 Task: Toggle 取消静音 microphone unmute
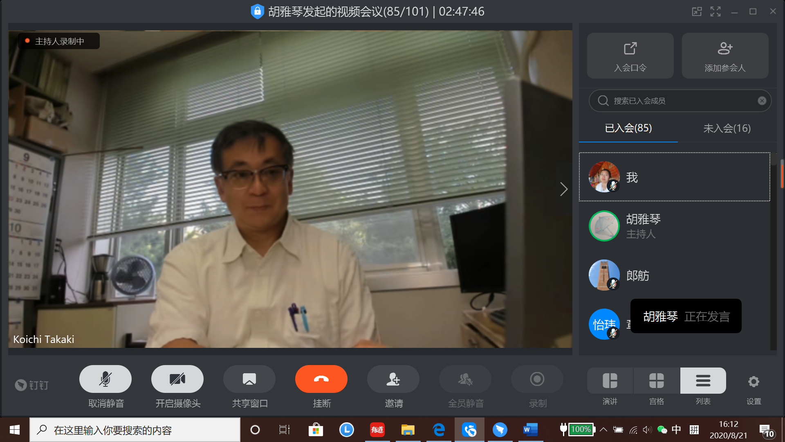pyautogui.click(x=105, y=379)
